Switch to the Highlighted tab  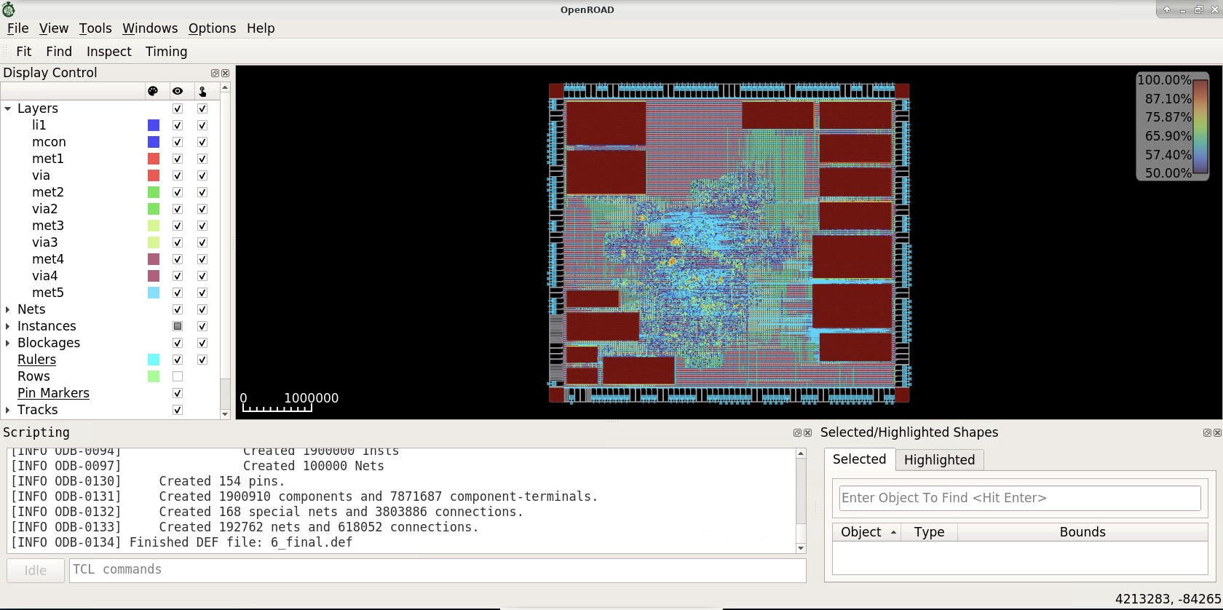[939, 459]
